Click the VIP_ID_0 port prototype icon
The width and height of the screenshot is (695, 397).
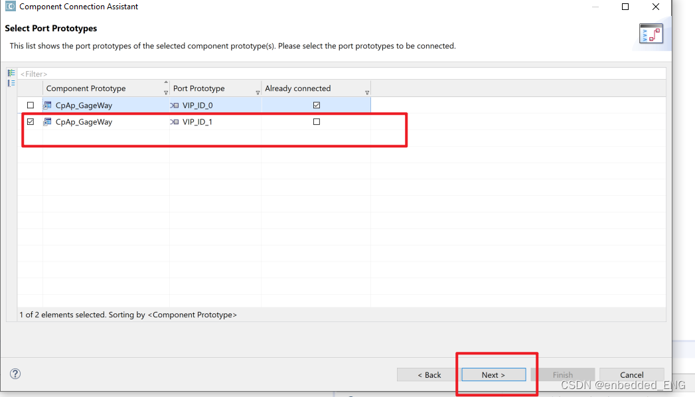(173, 104)
